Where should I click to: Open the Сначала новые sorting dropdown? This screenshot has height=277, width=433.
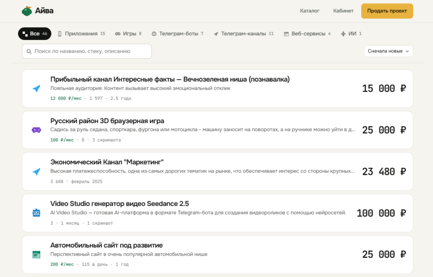[388, 51]
